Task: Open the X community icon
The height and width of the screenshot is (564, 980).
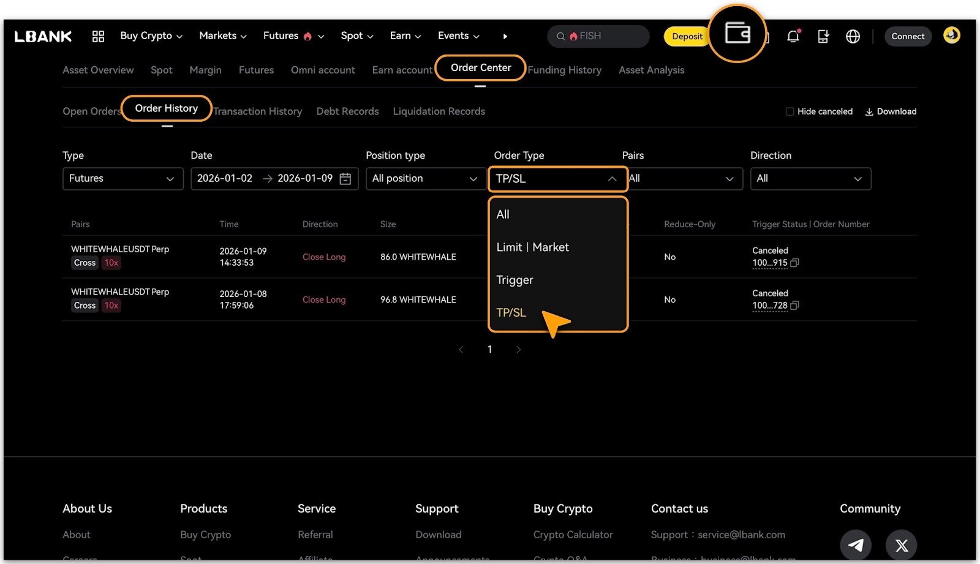Action: click(x=901, y=544)
